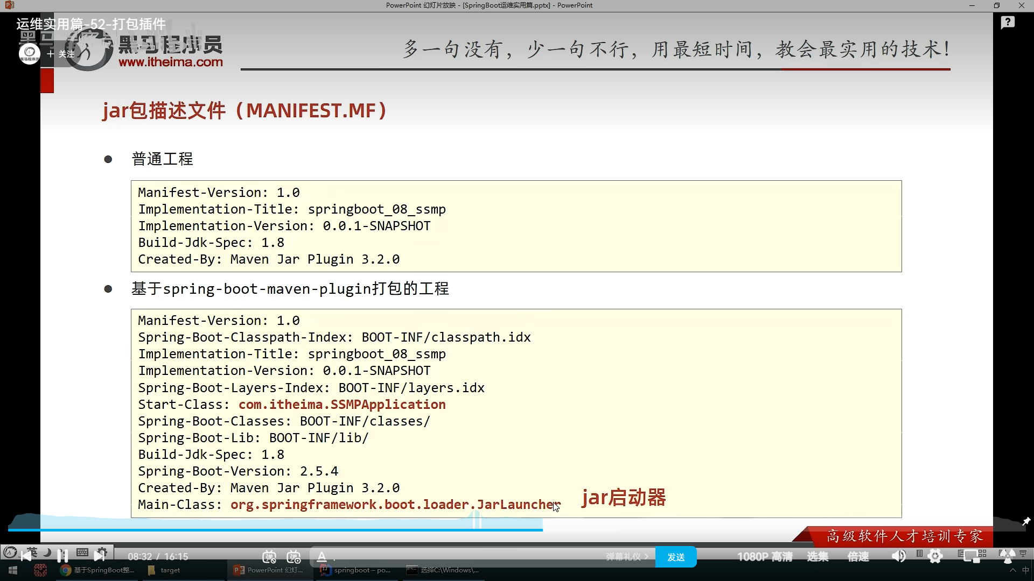This screenshot has width=1034, height=581.
Task: Pause the video playback
Action: click(x=62, y=555)
